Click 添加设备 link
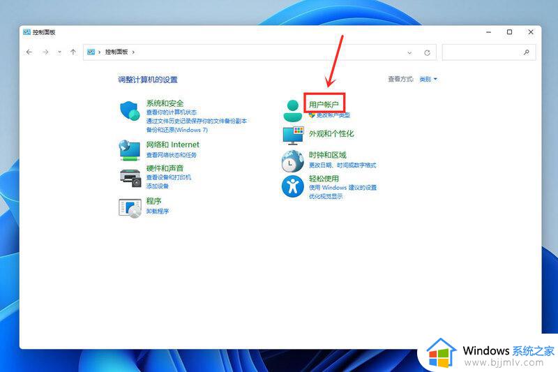Image resolution: width=558 pixels, height=372 pixels. point(158,186)
